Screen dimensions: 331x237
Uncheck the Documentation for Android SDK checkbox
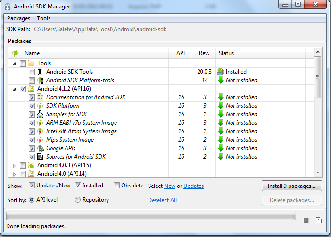[x=32, y=97]
